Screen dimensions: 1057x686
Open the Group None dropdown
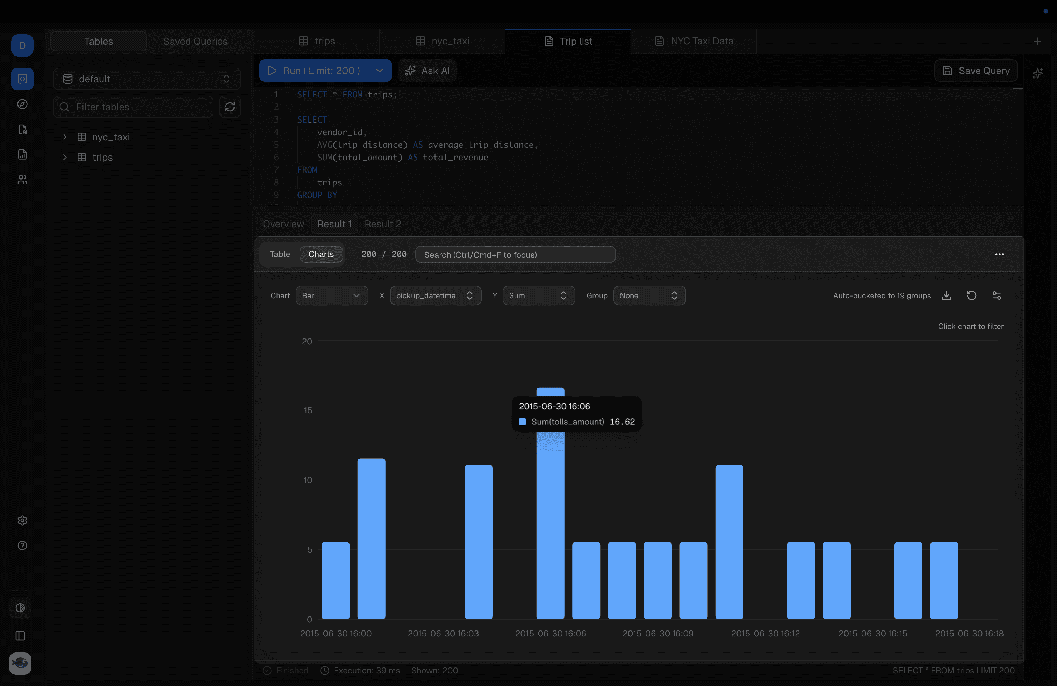pos(649,295)
